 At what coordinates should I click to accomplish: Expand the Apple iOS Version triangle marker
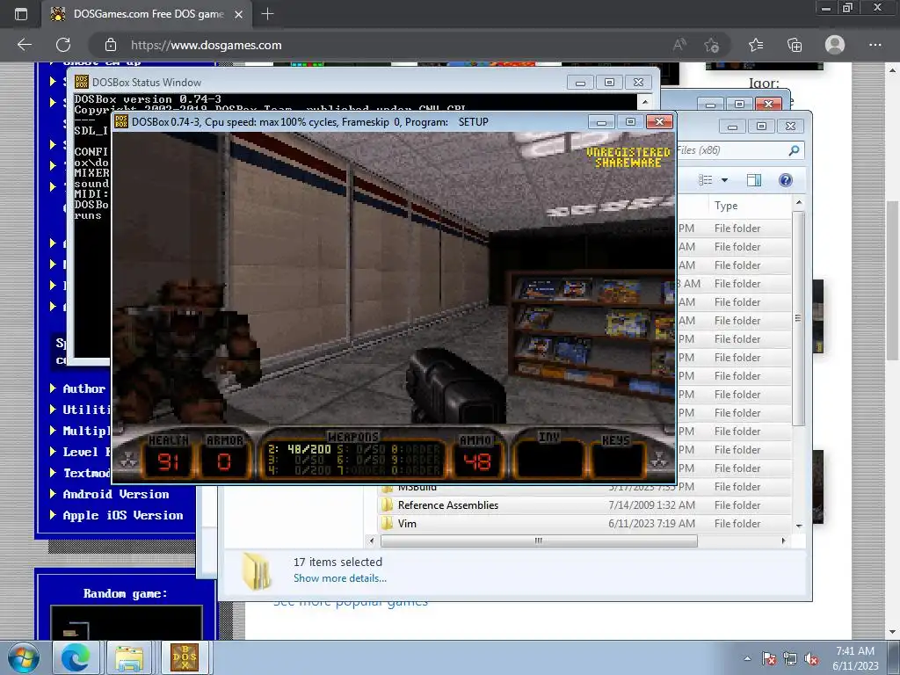tap(53, 515)
